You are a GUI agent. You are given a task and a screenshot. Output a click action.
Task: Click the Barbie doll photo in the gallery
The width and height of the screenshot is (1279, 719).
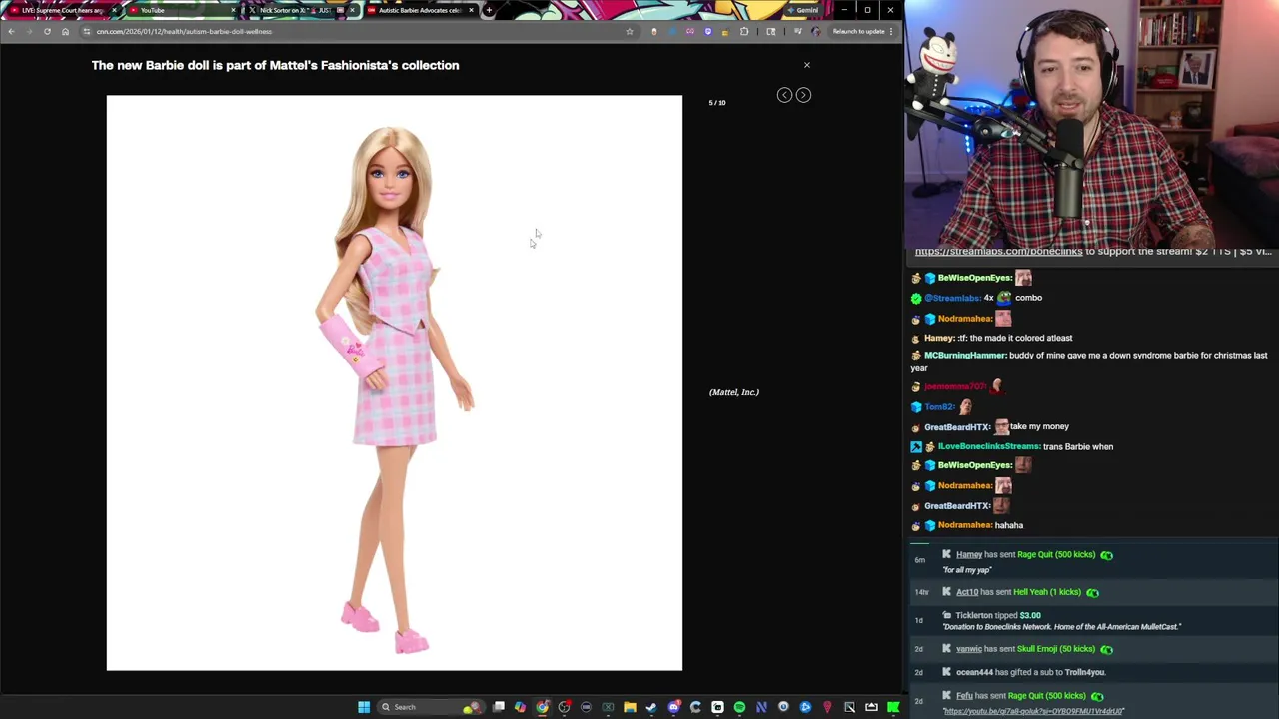tap(395, 382)
